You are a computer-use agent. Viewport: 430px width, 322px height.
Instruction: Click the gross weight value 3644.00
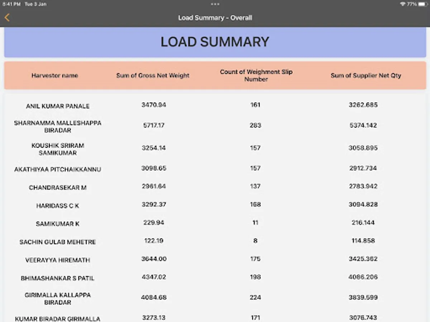pyautogui.click(x=154, y=259)
